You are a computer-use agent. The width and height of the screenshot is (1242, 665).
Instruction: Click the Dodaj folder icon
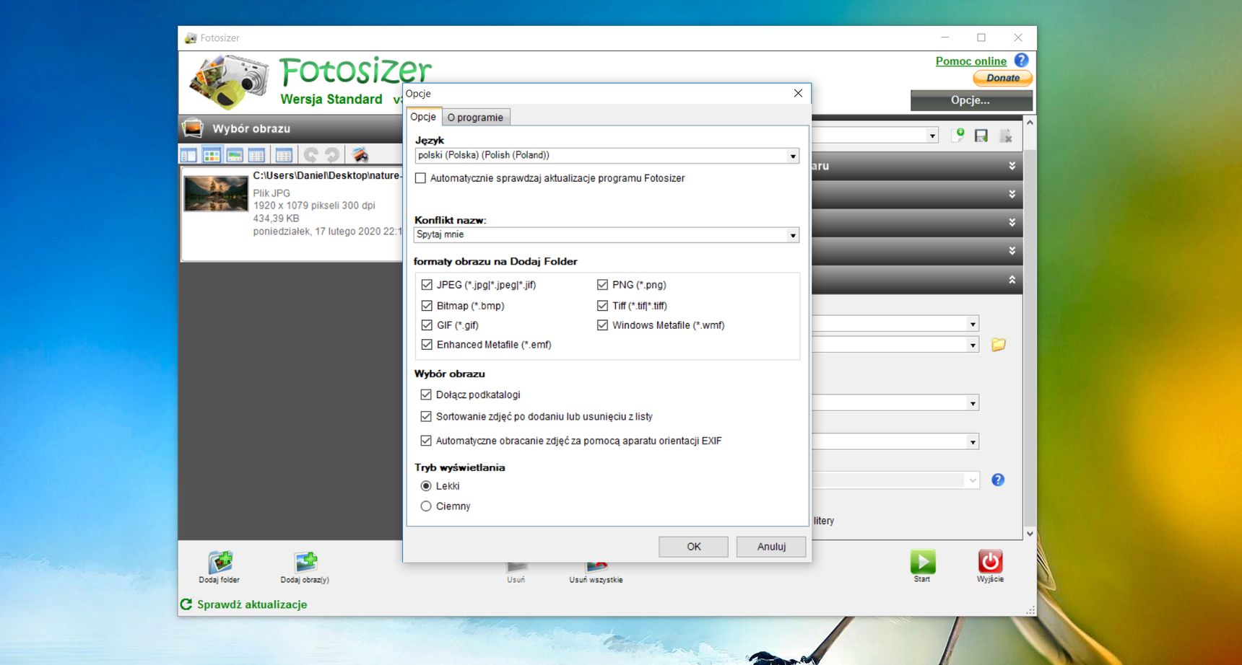220,562
